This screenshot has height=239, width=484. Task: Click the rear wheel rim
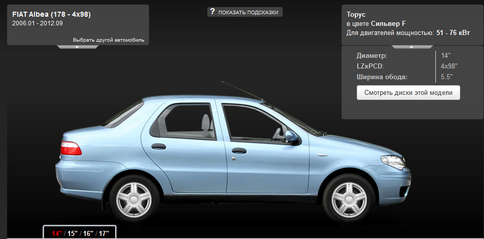point(134,200)
